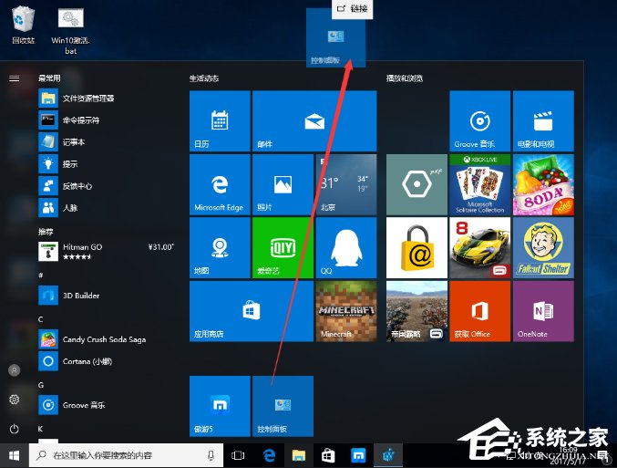
Task: Open the 回收站 desktop icon
Action: point(24,23)
